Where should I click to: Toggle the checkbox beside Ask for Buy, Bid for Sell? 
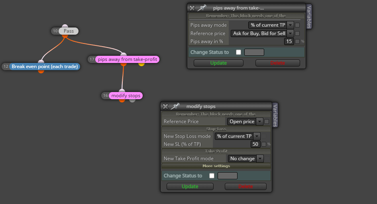tap(297, 33)
